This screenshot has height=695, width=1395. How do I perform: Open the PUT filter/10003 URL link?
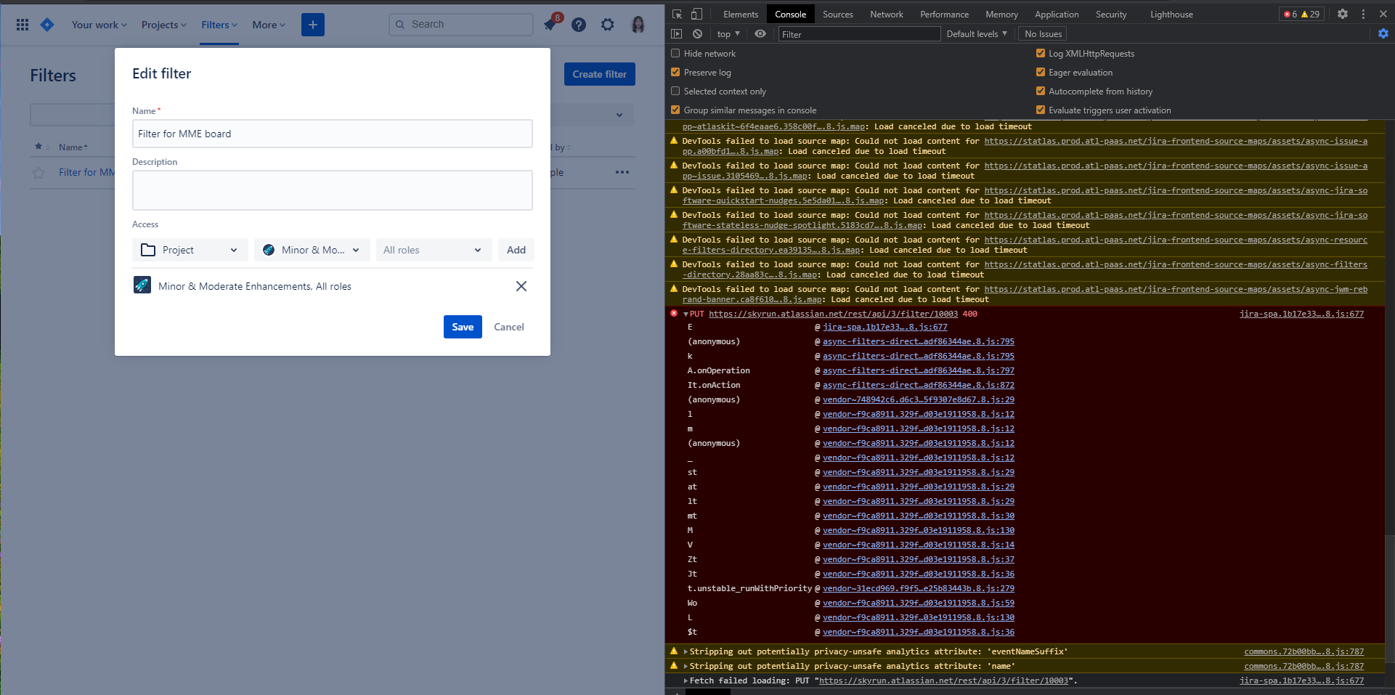pyautogui.click(x=834, y=314)
